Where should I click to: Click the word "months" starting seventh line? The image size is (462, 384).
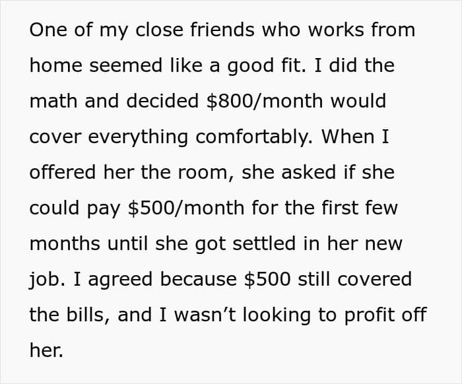[x=65, y=244]
